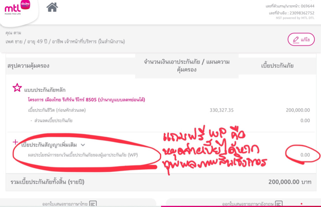Click the document icon for English proposal
The width and height of the screenshot is (321, 207).
tap(279, 204)
